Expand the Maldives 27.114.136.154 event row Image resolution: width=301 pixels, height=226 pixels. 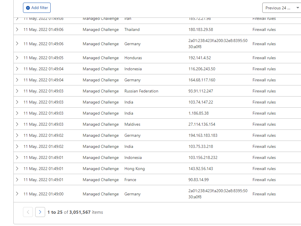pos(17,124)
